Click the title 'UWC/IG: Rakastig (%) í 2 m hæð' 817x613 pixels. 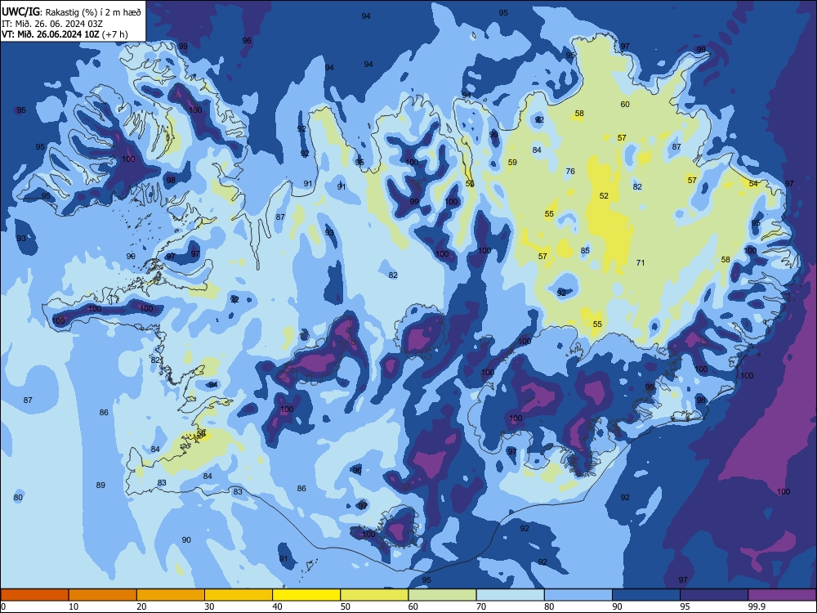(x=71, y=11)
